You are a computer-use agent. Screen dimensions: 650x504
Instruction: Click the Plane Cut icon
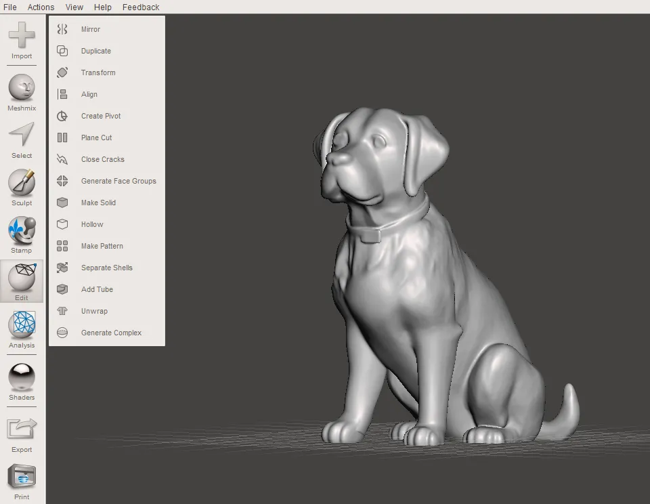coord(62,138)
